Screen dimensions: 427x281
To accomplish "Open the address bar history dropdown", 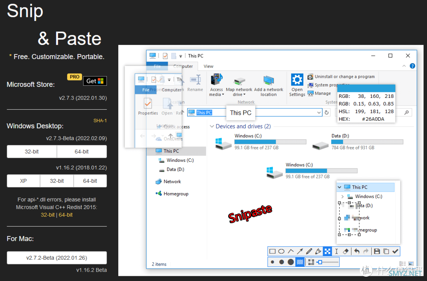I will 319,112.
